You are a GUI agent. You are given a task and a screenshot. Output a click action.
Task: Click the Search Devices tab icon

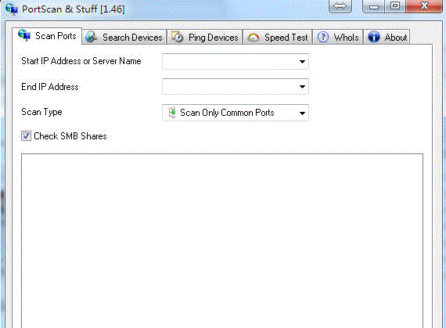tap(92, 37)
